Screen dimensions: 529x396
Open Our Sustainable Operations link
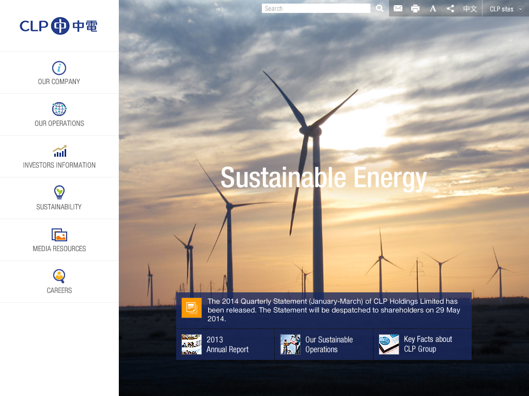(x=329, y=344)
